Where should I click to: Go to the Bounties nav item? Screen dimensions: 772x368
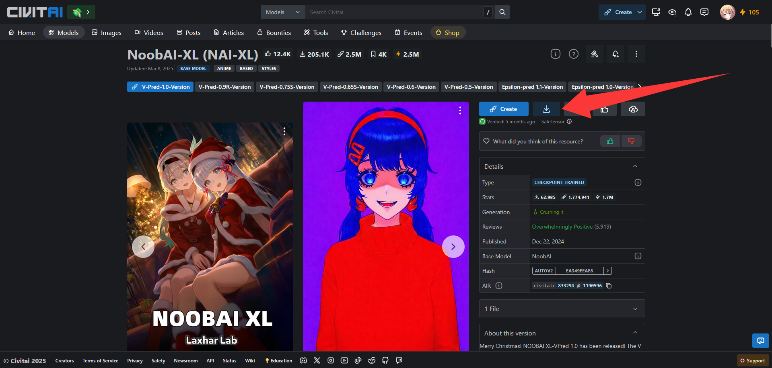coord(274,33)
